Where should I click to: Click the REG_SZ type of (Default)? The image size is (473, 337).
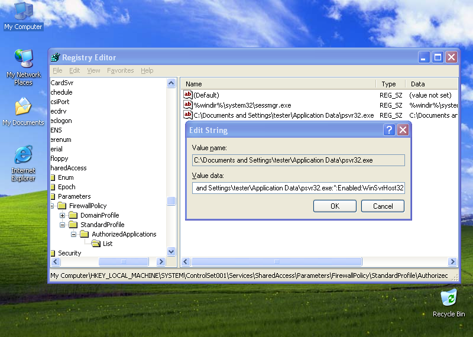click(x=391, y=95)
